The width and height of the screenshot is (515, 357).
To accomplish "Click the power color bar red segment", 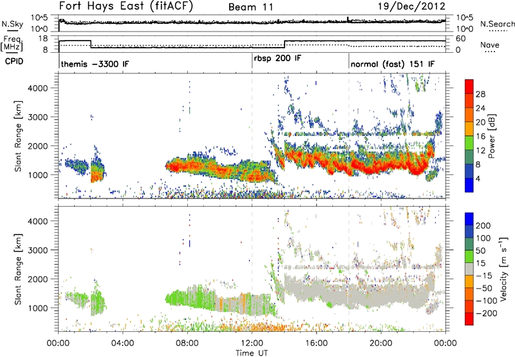I will click(469, 86).
